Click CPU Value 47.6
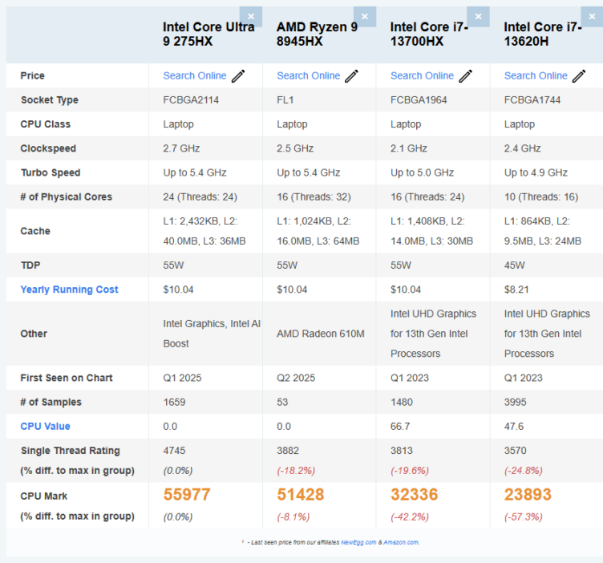The height and width of the screenshot is (563, 603). pos(514,427)
